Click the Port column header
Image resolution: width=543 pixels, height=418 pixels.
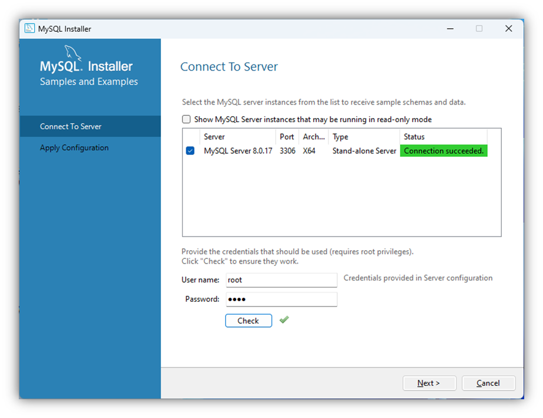pyautogui.click(x=287, y=137)
